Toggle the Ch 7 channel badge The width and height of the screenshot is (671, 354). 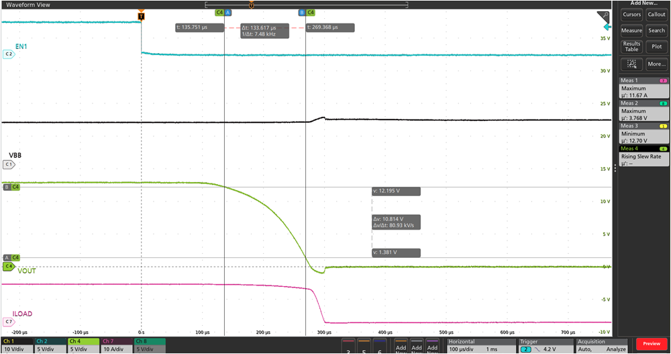tap(116, 345)
